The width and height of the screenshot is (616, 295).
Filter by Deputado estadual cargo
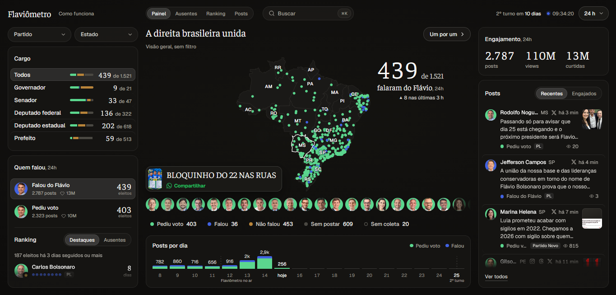click(73, 126)
